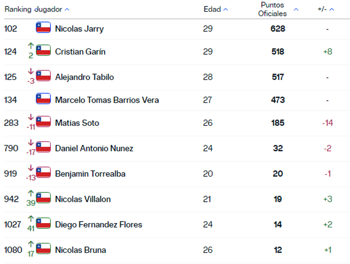Click the flag icon next to Matias Soto
350x264 pixels.
tap(43, 122)
